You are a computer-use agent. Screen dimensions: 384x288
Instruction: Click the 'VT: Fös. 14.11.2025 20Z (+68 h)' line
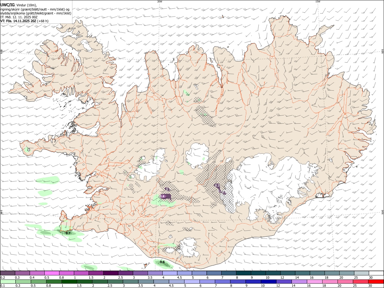25,21
